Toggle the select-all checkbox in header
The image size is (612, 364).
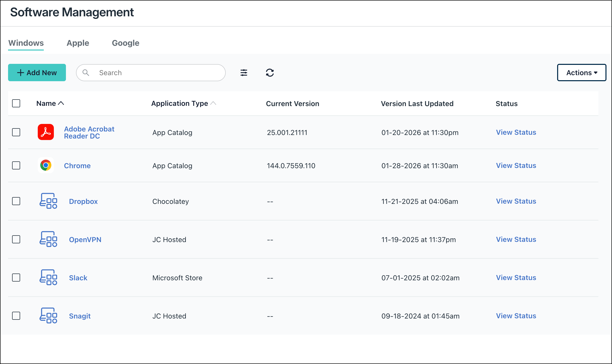click(x=16, y=103)
